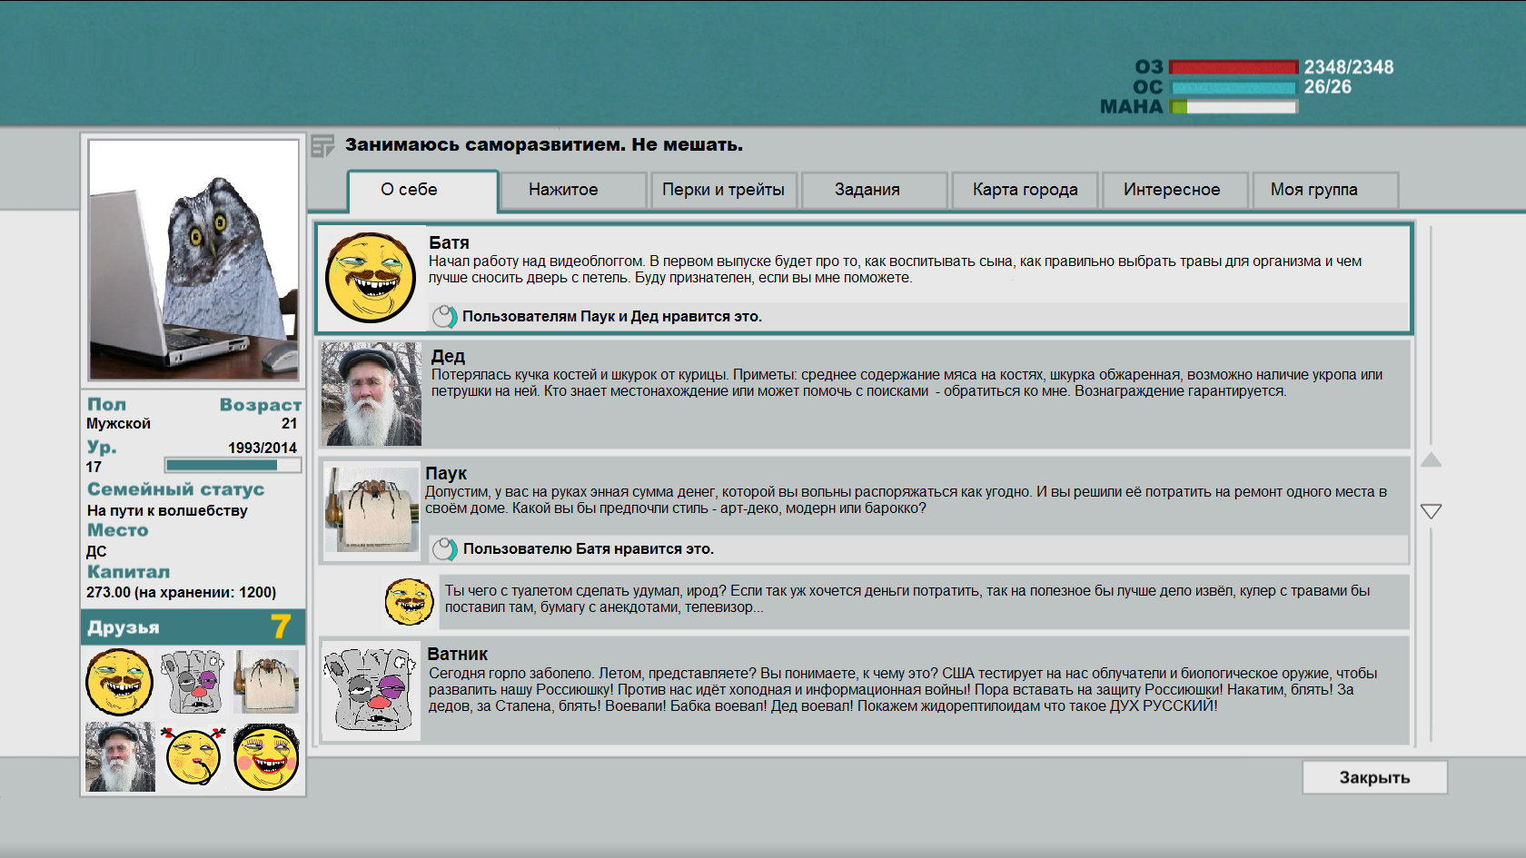Click the "26/26" ОС value

[1328, 87]
